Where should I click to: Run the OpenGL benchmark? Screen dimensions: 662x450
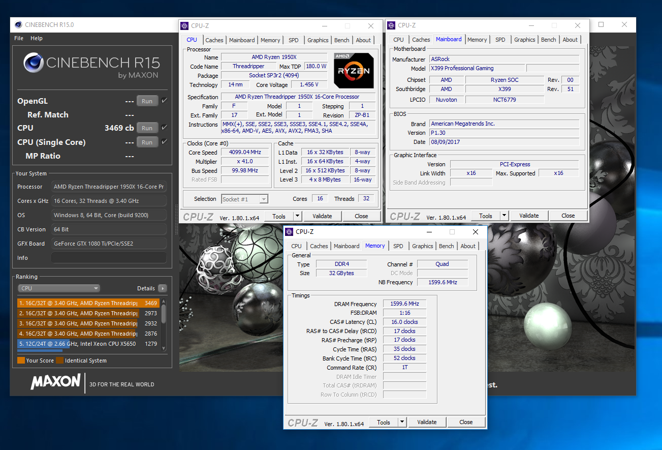tap(147, 101)
